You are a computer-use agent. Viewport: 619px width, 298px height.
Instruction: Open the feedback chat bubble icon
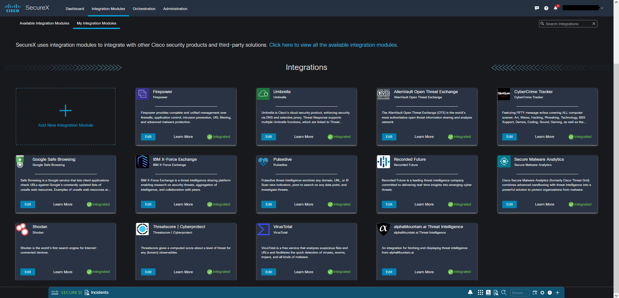[x=537, y=8]
